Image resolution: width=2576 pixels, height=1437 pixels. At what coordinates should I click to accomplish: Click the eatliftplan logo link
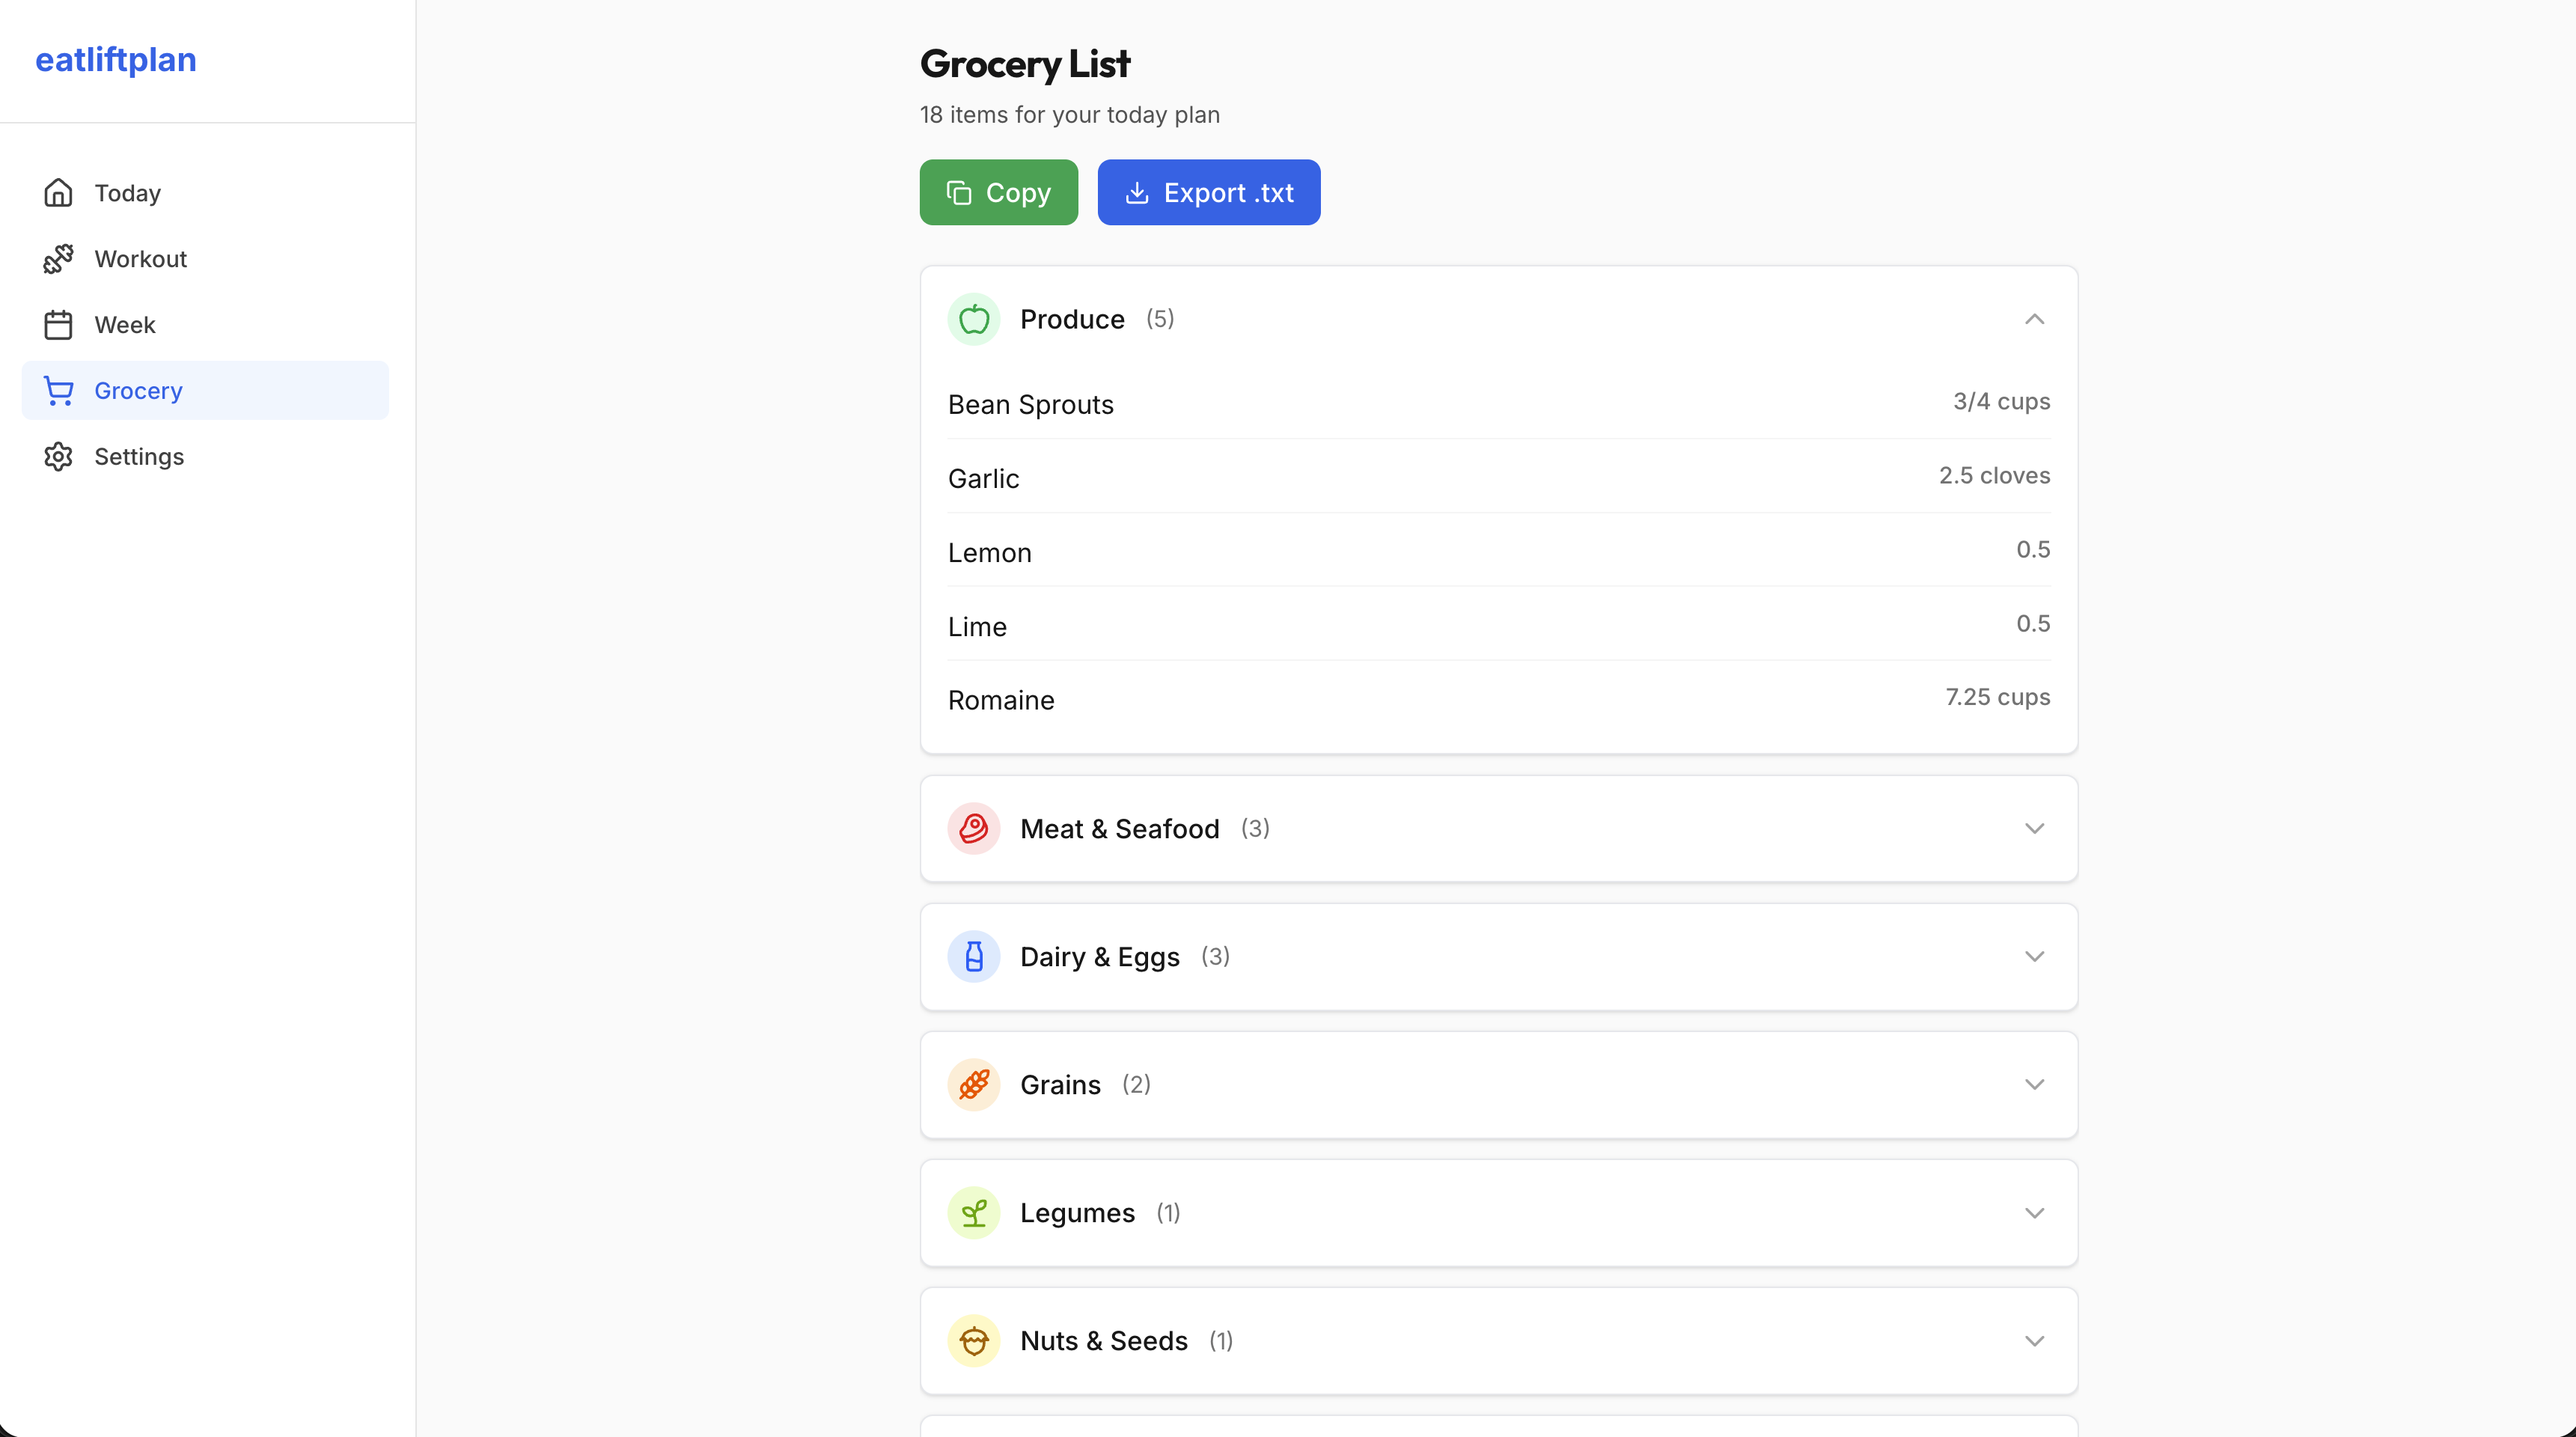tap(116, 60)
